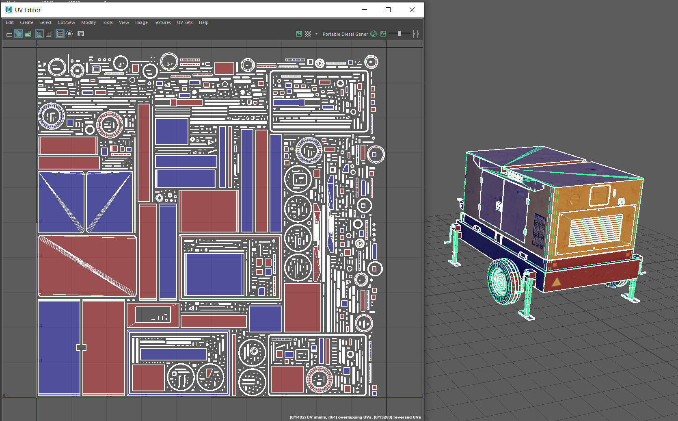
Task: Minimize the UV Editor window
Action: click(x=365, y=10)
